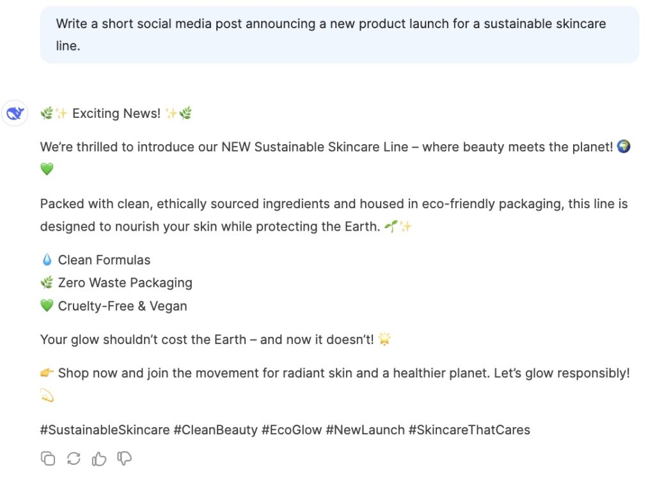Open the #SustainableSkincare hashtag
This screenshot has height=481, width=655.
tap(105, 430)
